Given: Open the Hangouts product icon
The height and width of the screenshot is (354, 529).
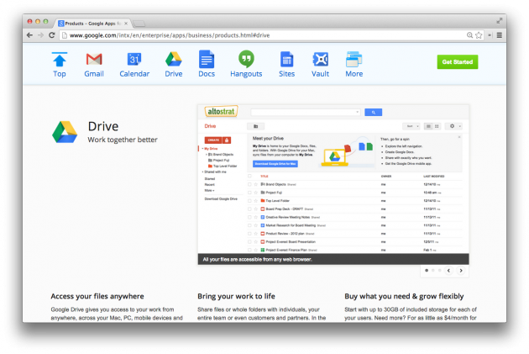Looking at the screenshot, I should point(246,59).
